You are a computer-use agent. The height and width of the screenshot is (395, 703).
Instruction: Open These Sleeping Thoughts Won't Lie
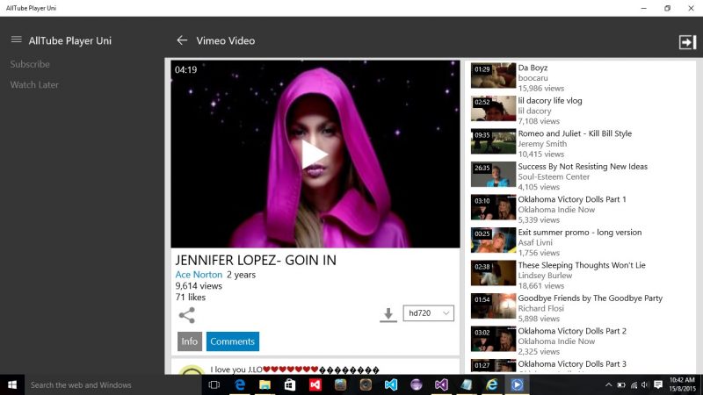[x=582, y=265]
